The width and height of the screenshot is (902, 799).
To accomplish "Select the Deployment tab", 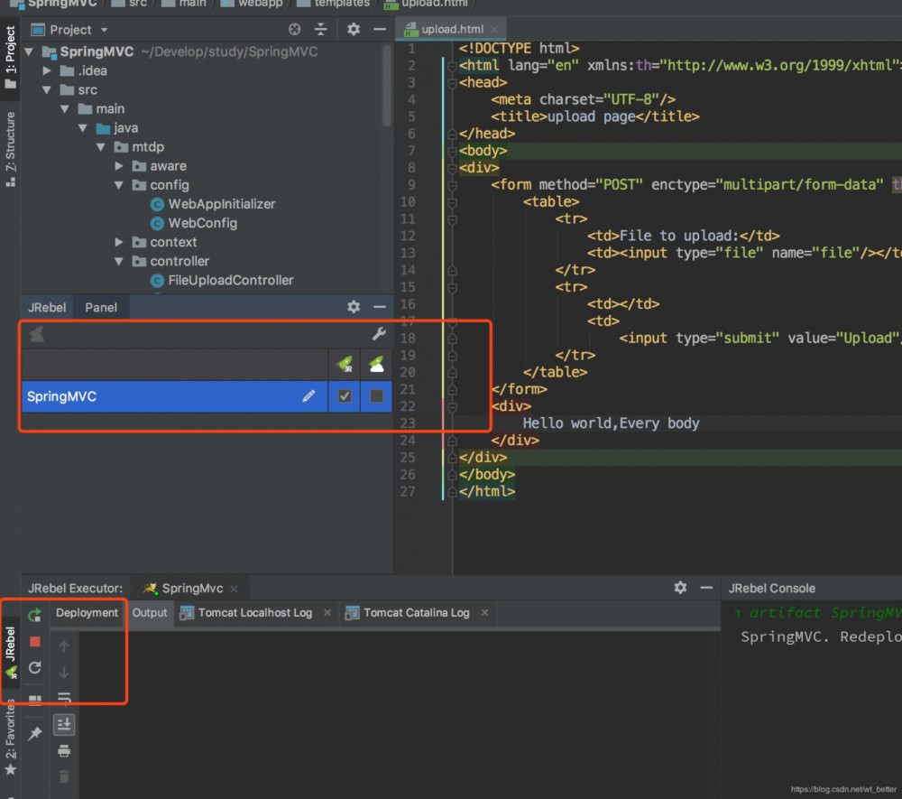I will 87,612.
